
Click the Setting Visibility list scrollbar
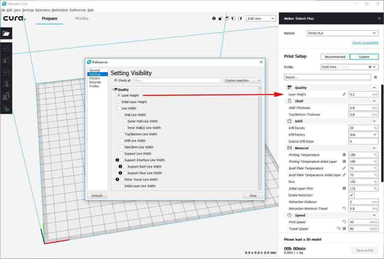tap(260, 138)
